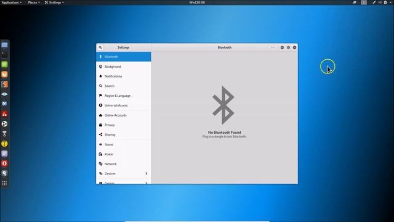Click the clock showing Wed 20:08

(x=197, y=2)
